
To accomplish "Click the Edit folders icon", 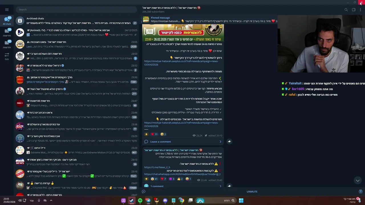I will click(7, 56).
